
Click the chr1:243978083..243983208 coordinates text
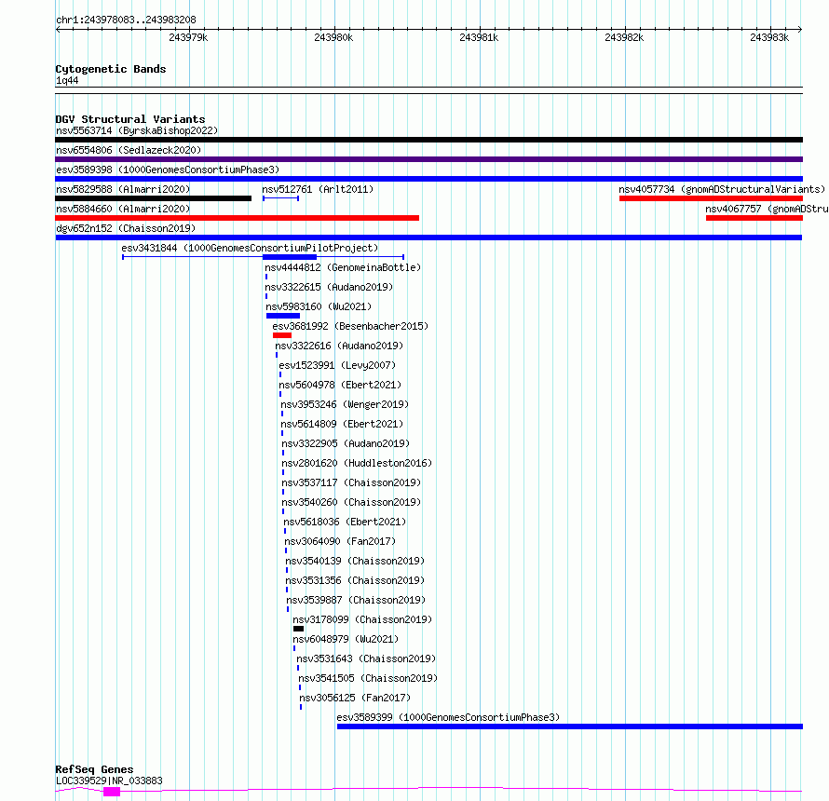pyautogui.click(x=126, y=20)
